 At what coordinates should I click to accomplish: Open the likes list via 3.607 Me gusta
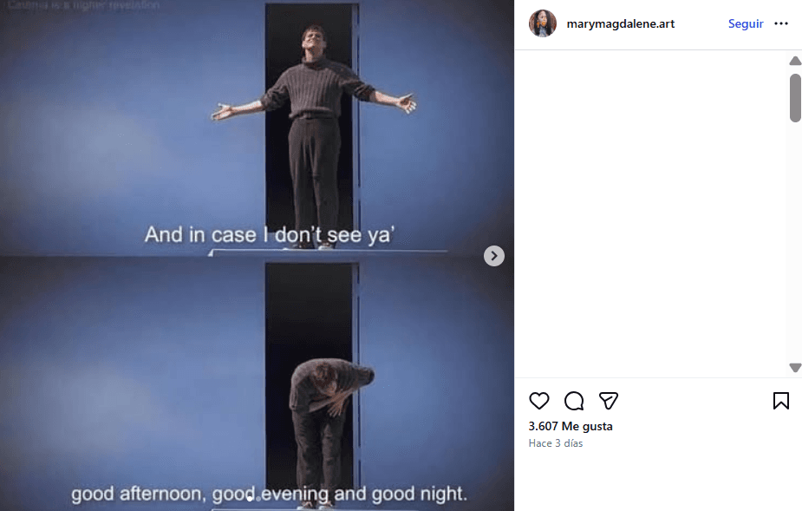click(x=571, y=426)
